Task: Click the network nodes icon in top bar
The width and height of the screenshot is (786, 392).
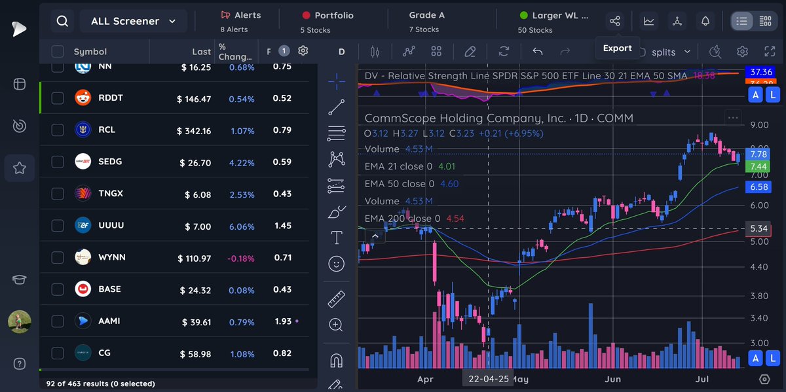Action: pos(677,21)
